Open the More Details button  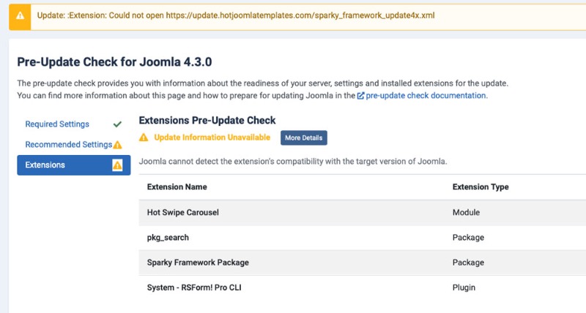pos(304,137)
